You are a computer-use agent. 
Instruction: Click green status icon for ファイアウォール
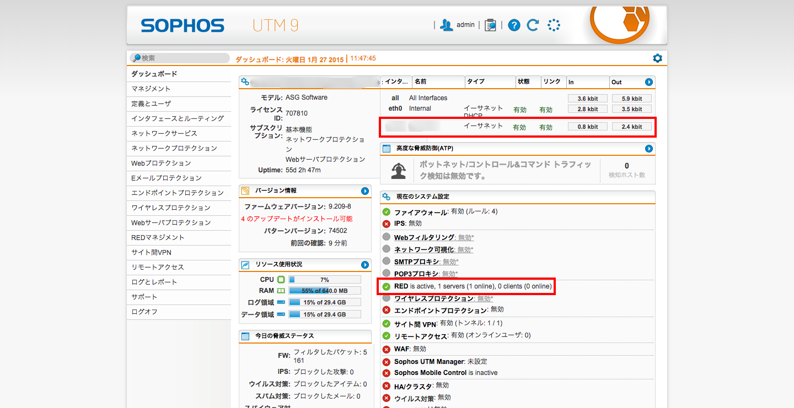(387, 211)
